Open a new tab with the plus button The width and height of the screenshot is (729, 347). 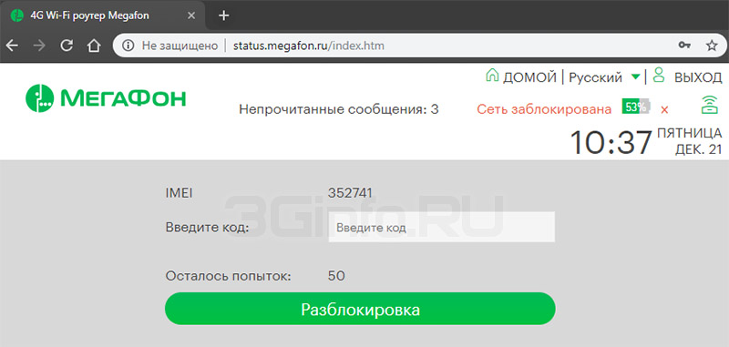224,15
